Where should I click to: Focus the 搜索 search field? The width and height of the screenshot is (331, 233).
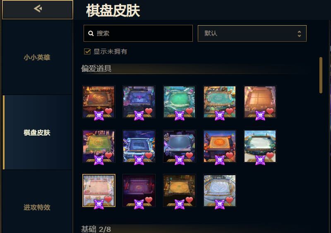click(138, 33)
